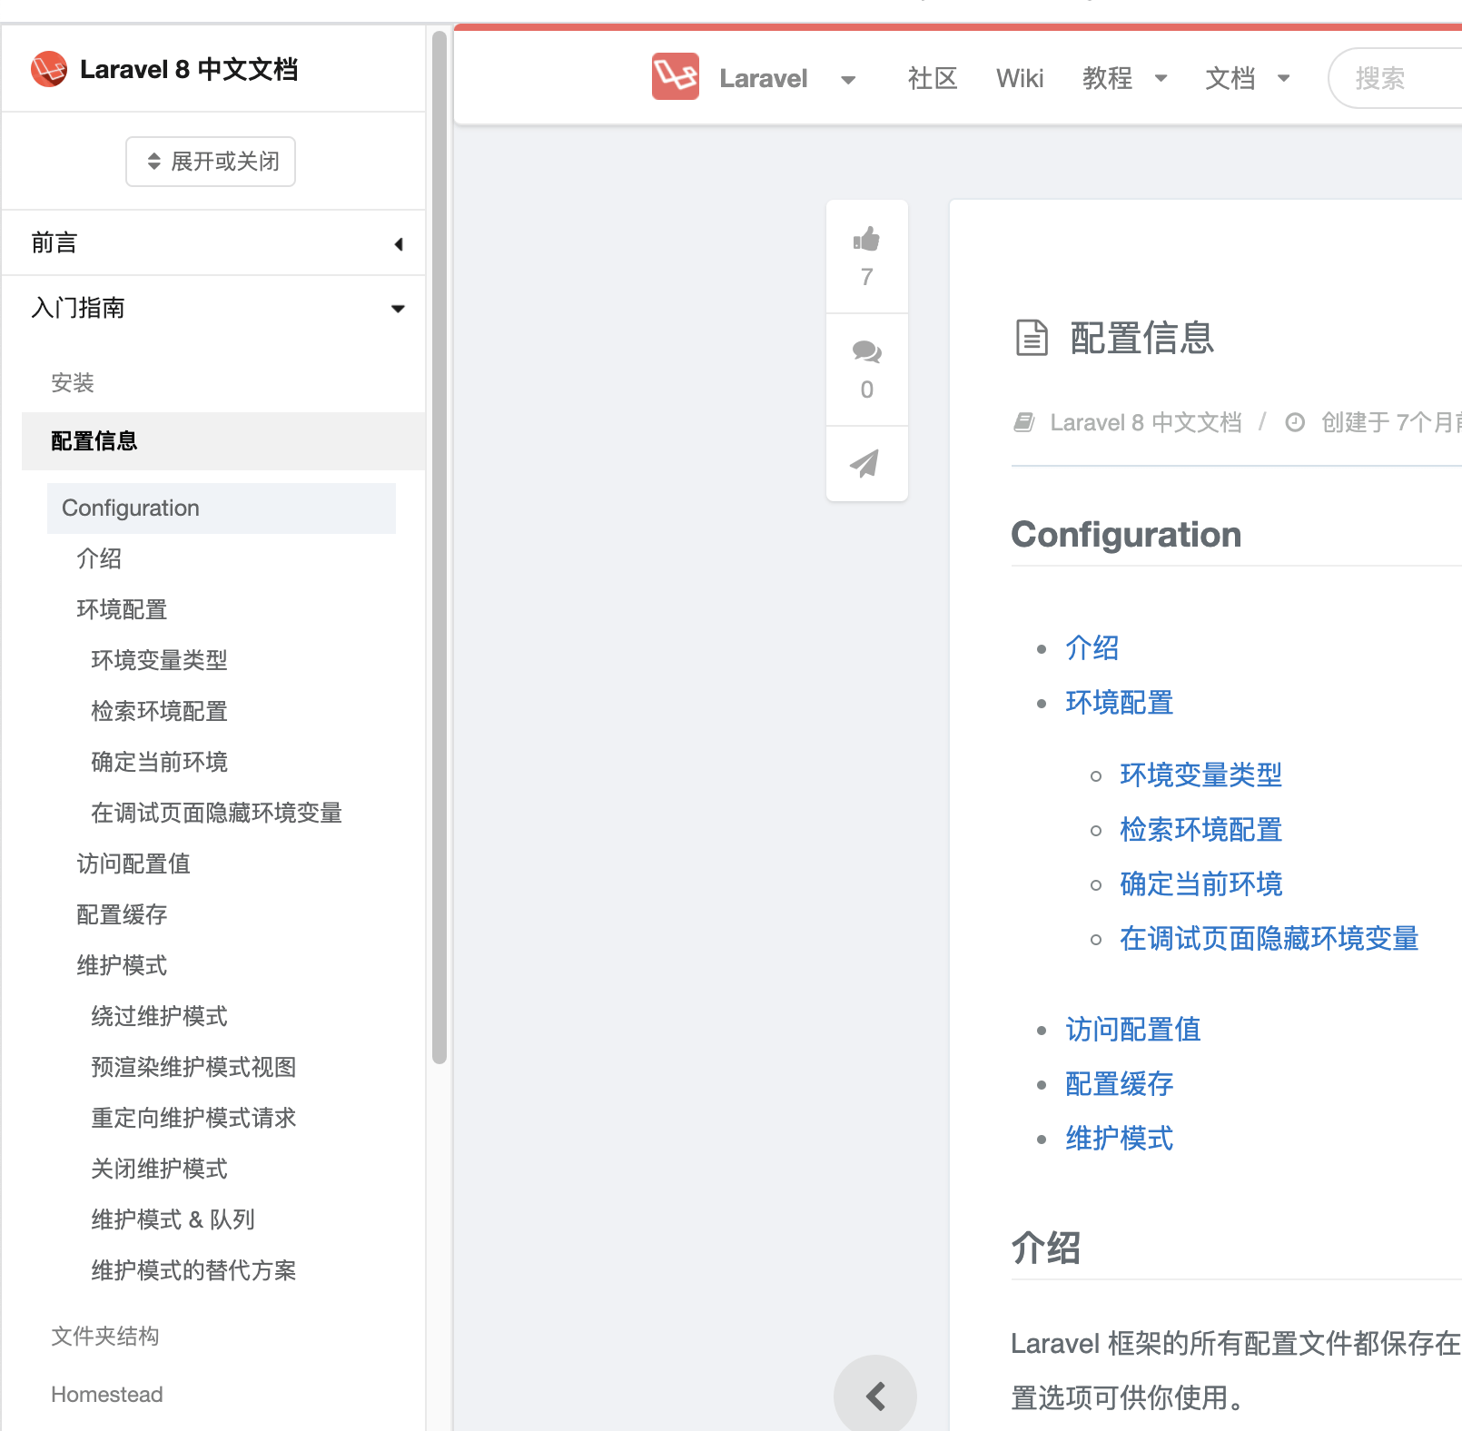The width and height of the screenshot is (1462, 1431).
Task: Click the clock icon near 创建于
Action: (1295, 422)
